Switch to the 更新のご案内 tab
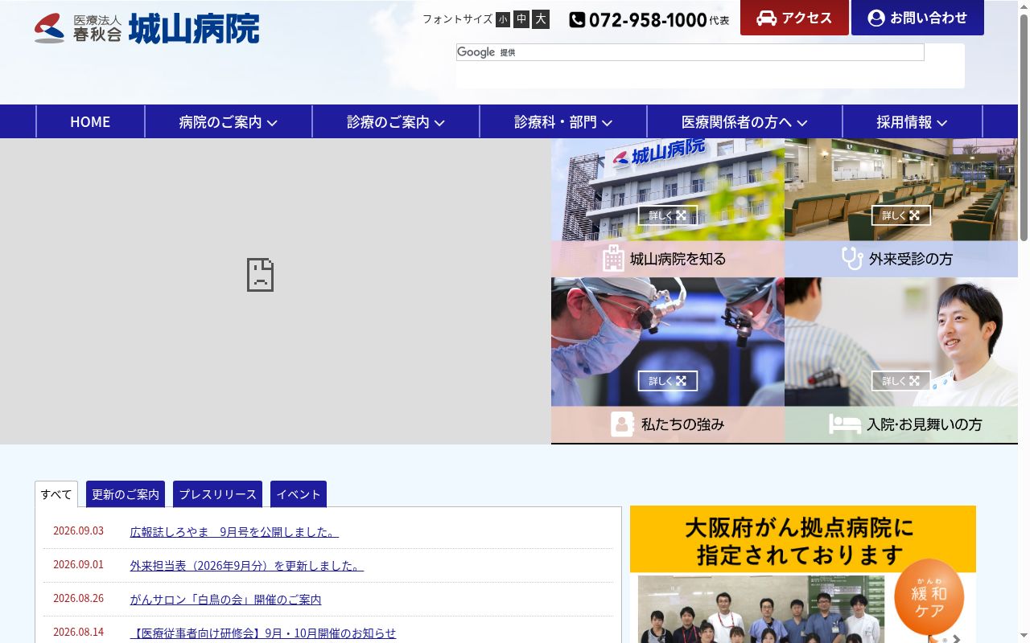The height and width of the screenshot is (643, 1030). click(x=126, y=494)
